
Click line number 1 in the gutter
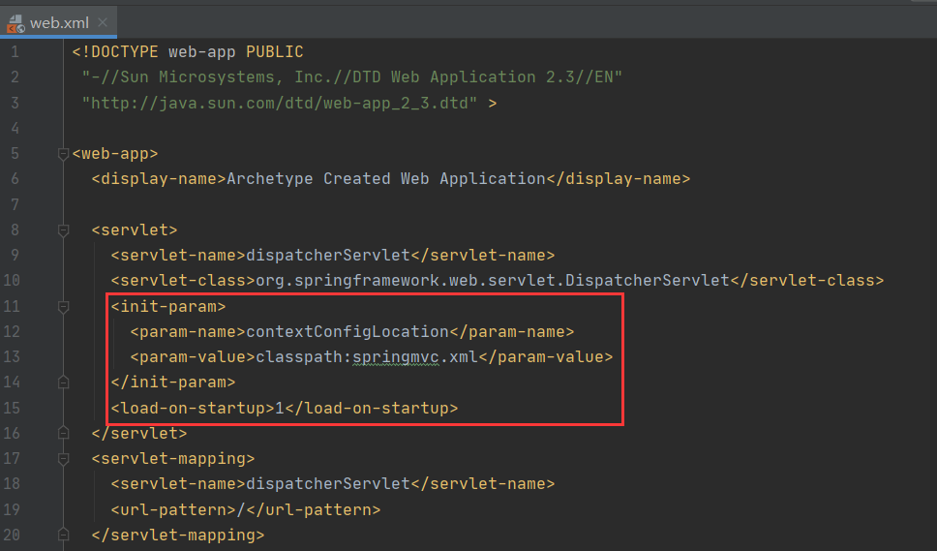pyautogui.click(x=15, y=52)
